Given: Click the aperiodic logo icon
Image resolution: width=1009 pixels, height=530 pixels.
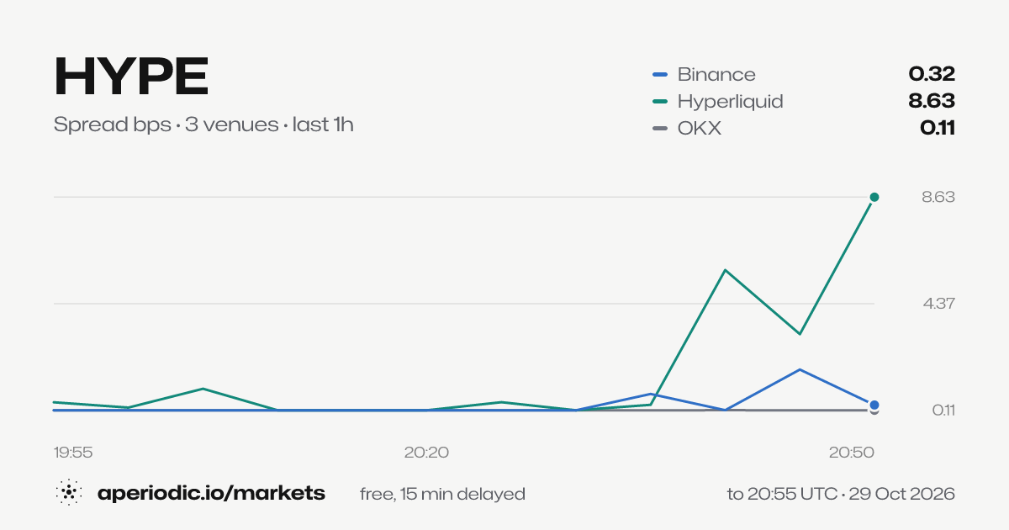Looking at the screenshot, I should pyautogui.click(x=69, y=494).
